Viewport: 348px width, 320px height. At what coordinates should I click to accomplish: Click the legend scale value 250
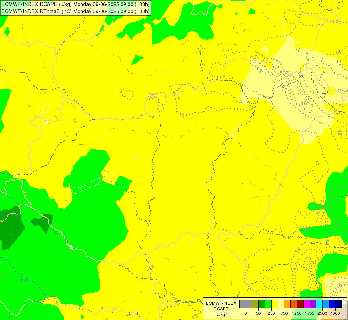pos(271,313)
